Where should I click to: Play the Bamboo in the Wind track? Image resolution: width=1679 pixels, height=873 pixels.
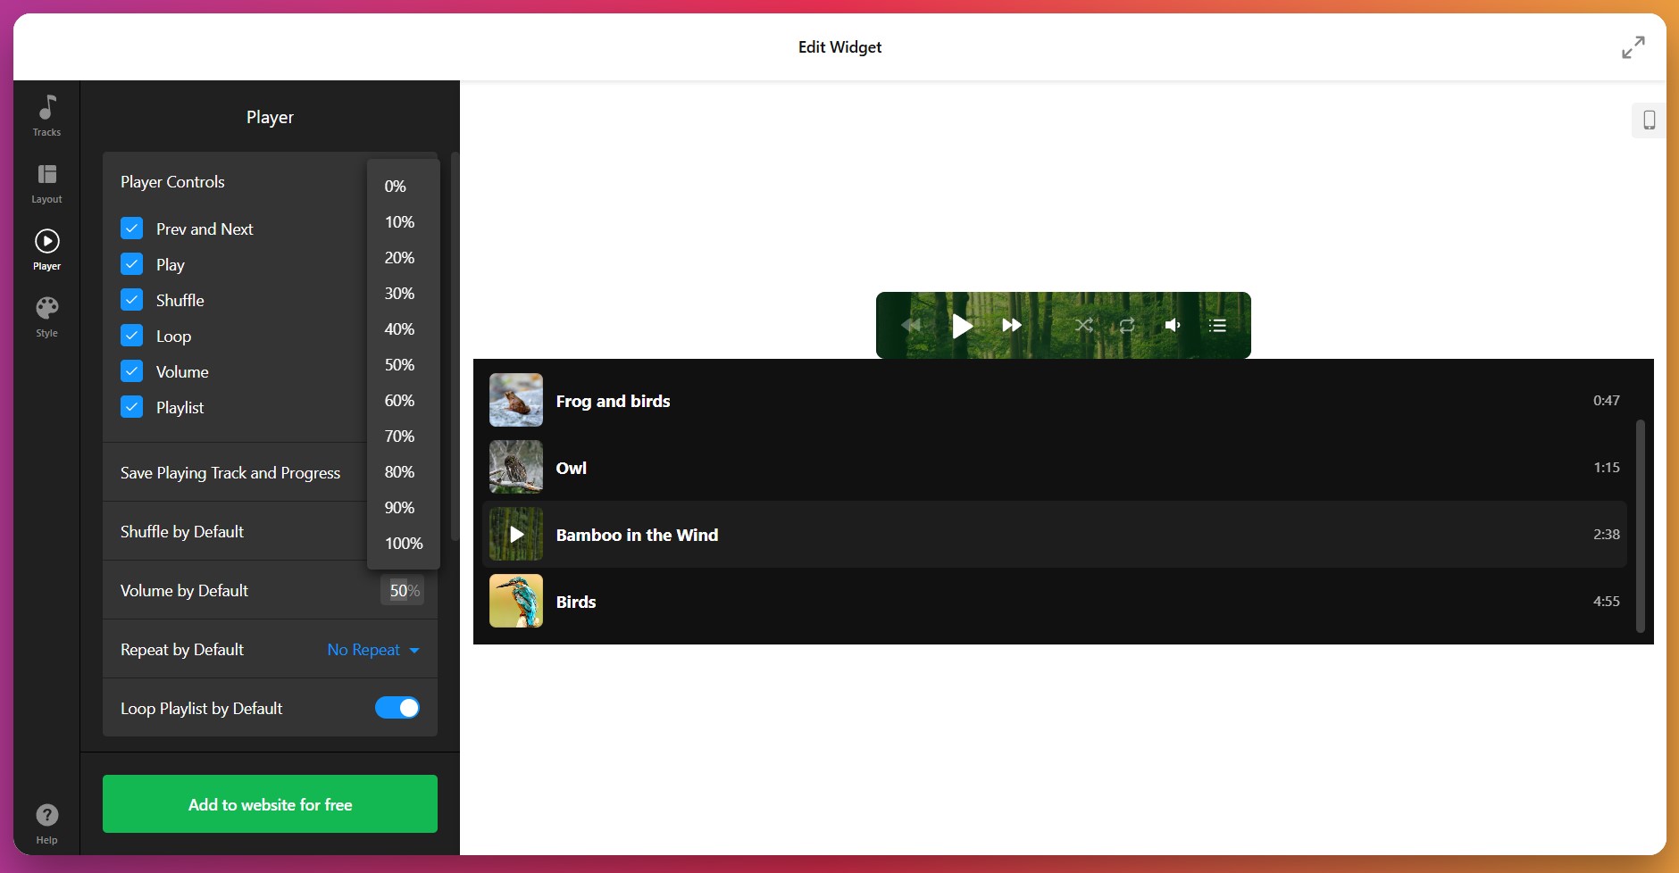[515, 534]
